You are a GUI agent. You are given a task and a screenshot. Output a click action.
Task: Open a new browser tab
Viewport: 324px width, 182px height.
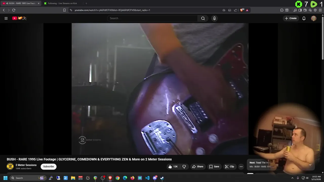86,3
